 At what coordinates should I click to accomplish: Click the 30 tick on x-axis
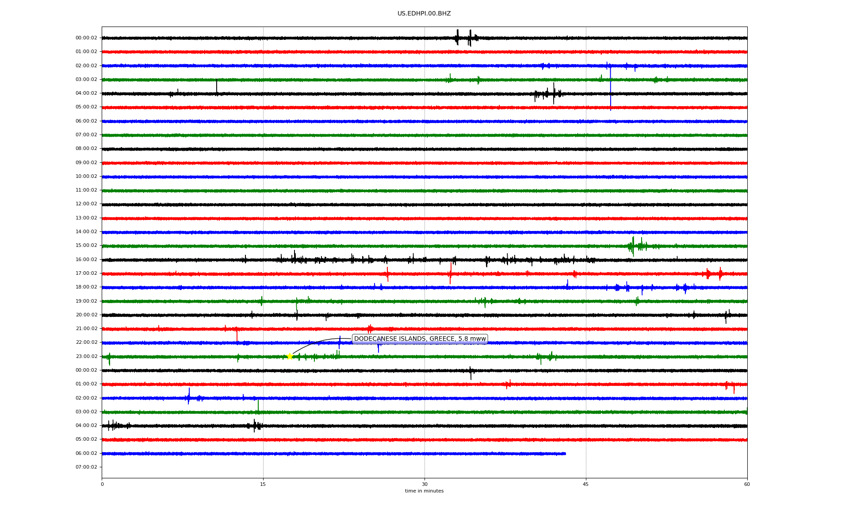tap(424, 484)
